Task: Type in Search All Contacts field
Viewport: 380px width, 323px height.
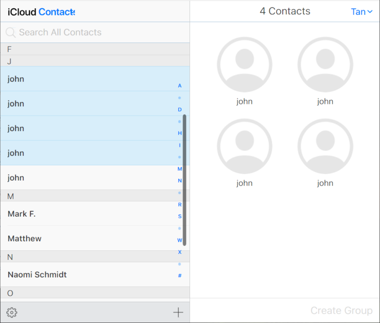Action: tap(94, 33)
